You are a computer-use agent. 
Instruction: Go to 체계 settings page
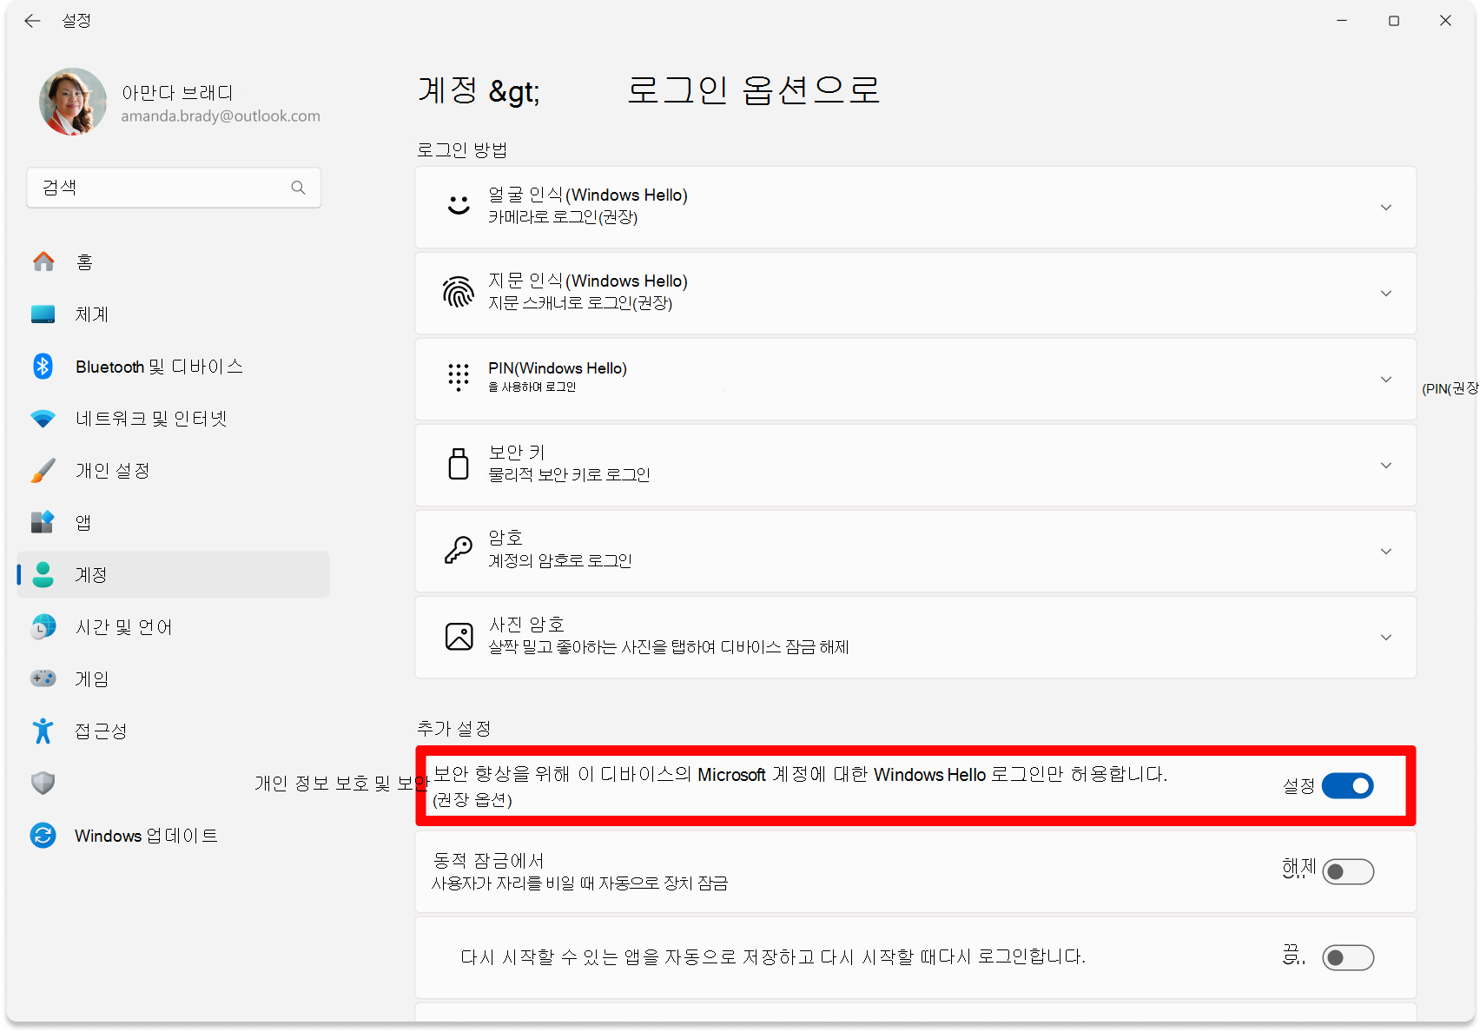pyautogui.click(x=92, y=314)
